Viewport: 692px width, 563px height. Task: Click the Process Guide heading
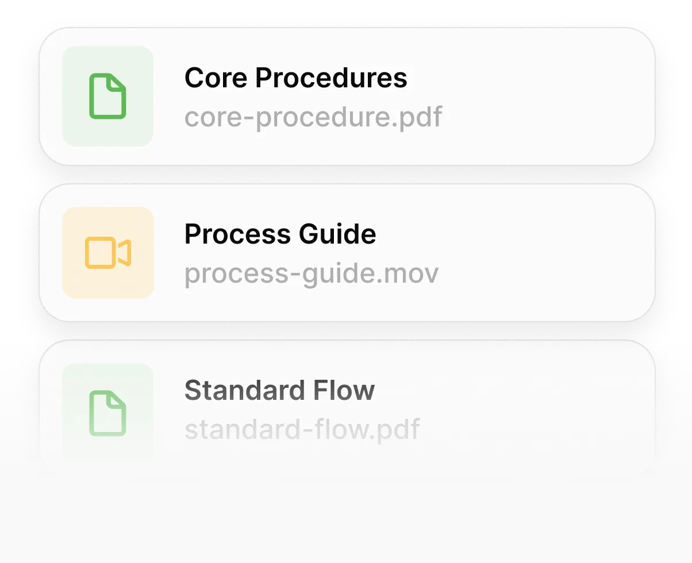coord(280,234)
